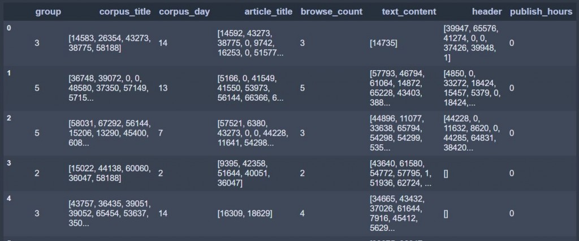Click the corpus_title column header
579x241 pixels.
pyautogui.click(x=125, y=12)
